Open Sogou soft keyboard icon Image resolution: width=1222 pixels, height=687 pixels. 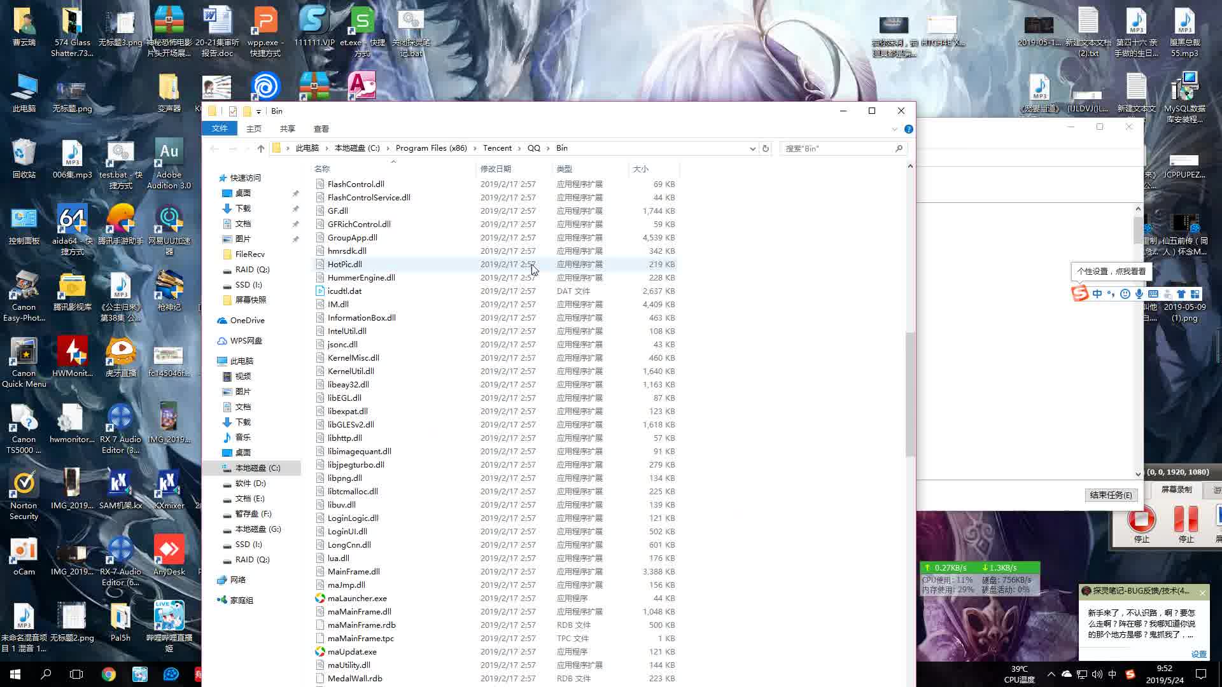(x=1153, y=294)
